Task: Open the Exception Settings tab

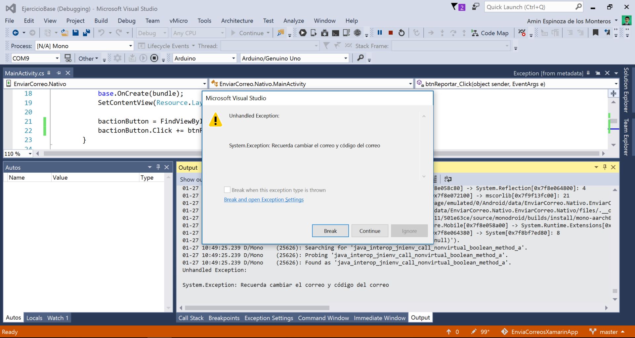Action: pyautogui.click(x=269, y=318)
